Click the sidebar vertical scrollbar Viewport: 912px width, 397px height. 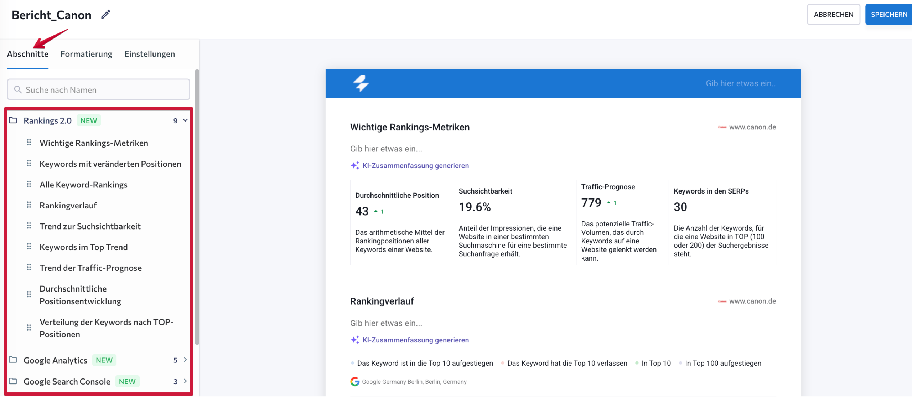[197, 207]
